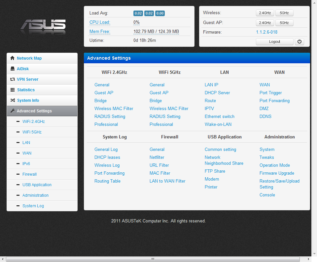Click the AiDisk drive icon

coord(13,69)
